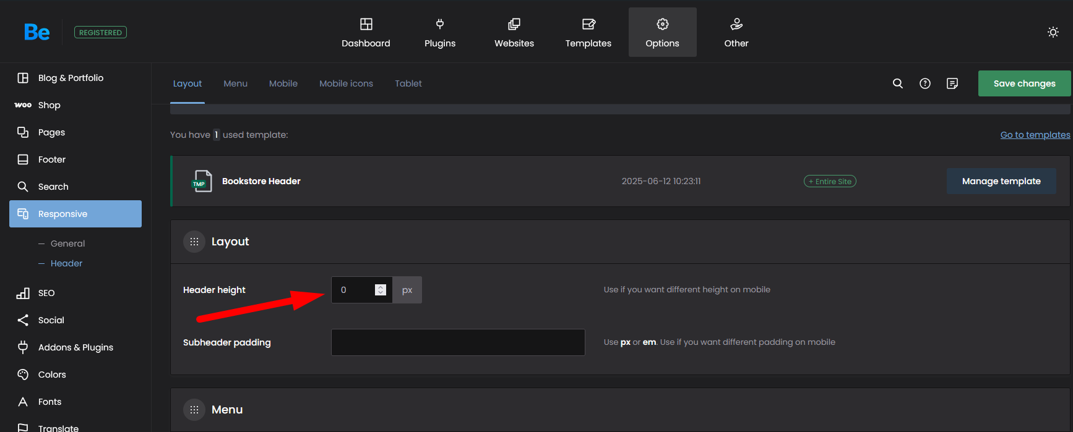Click the Subheader padding input field
This screenshot has width=1073, height=432.
tap(458, 342)
